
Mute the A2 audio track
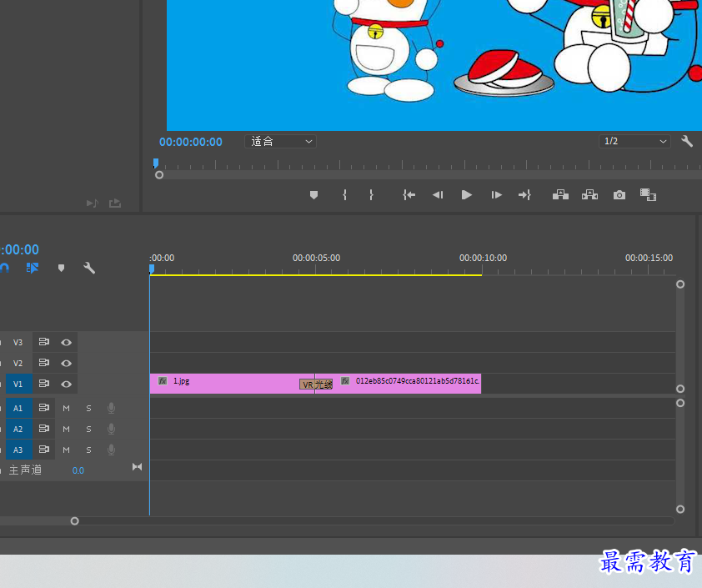tap(66, 429)
